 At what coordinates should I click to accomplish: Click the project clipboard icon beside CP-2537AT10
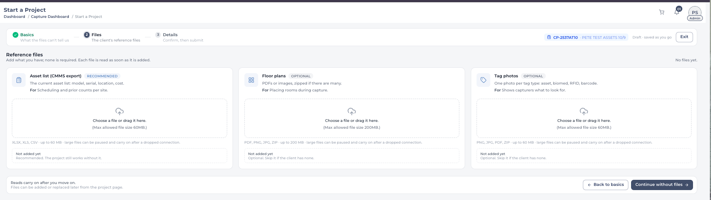pyautogui.click(x=549, y=37)
